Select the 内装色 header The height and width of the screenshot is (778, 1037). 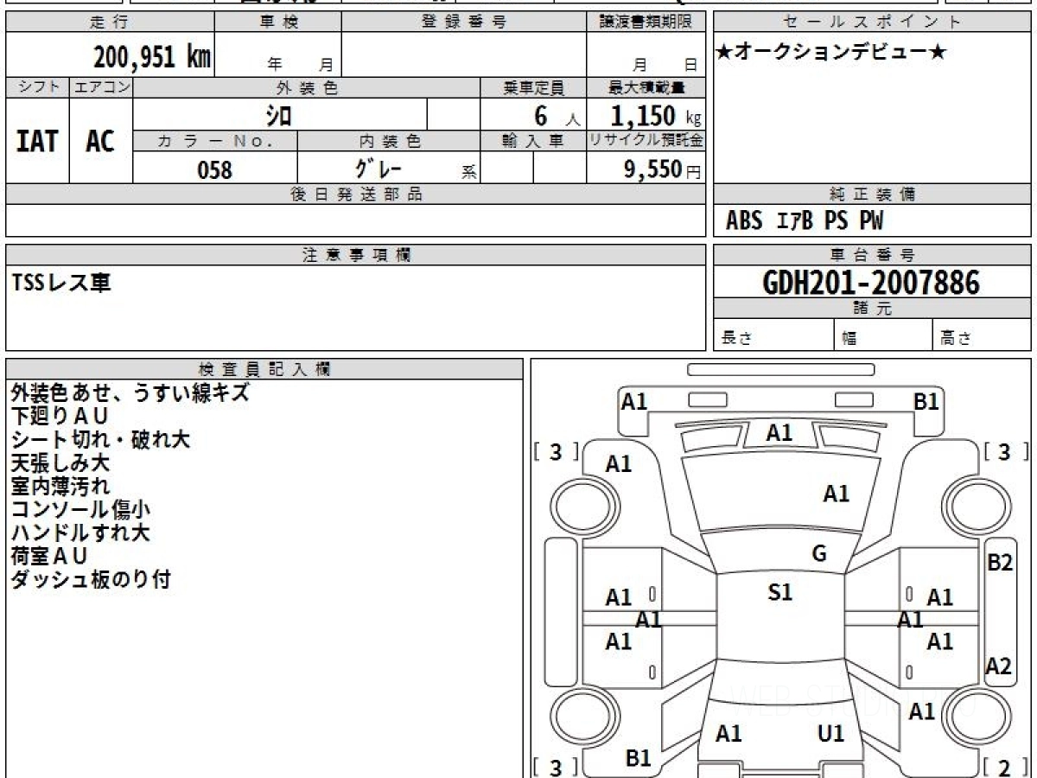[390, 141]
